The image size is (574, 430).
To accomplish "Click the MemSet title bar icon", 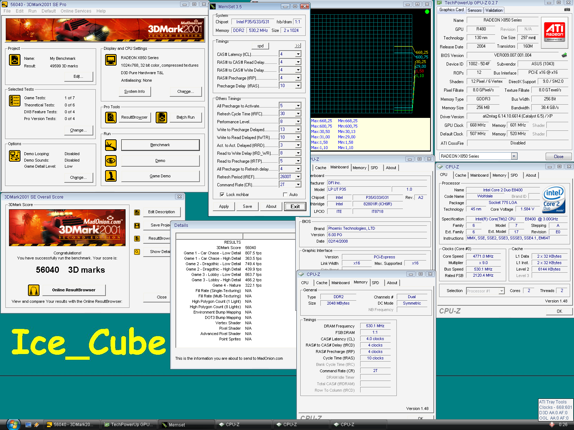I will [213, 6].
